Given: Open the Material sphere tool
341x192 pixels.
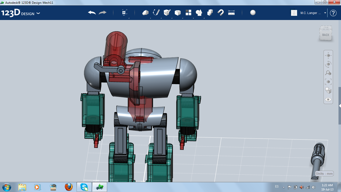Looking at the screenshot, I should coord(253,13).
